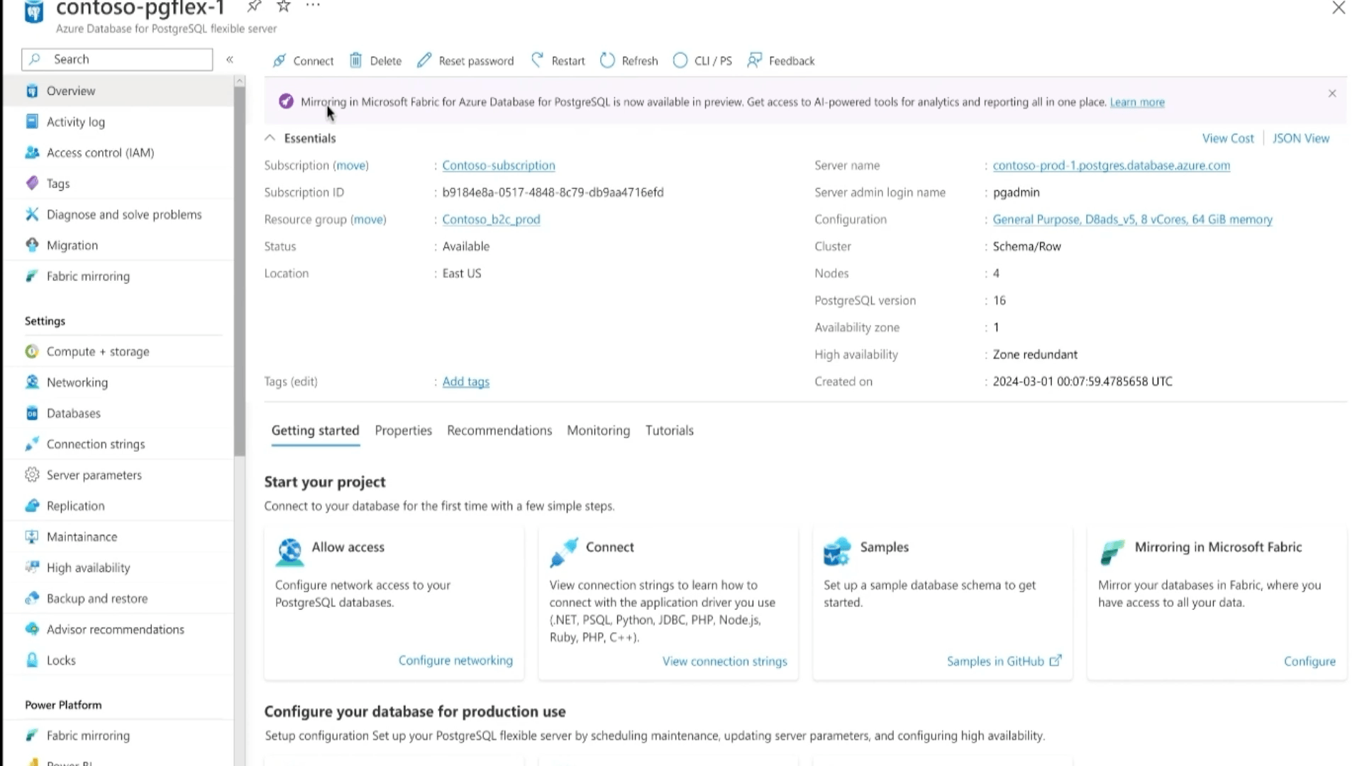
Task: Click the Delete trash can icon
Action: [x=355, y=60]
